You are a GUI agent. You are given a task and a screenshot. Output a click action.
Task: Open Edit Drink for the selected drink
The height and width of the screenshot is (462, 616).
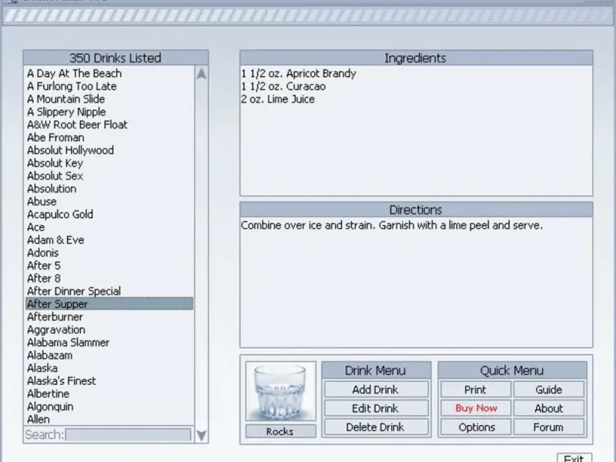pyautogui.click(x=376, y=409)
